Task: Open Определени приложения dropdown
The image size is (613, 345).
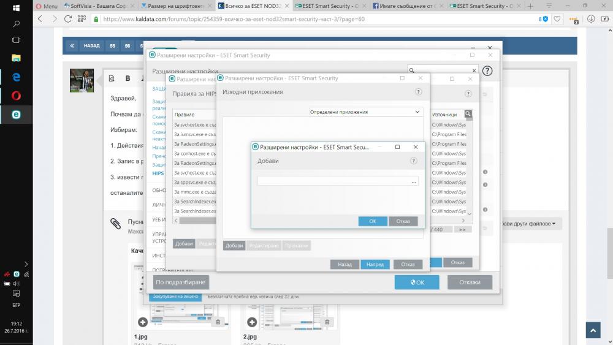Action: tap(365, 112)
